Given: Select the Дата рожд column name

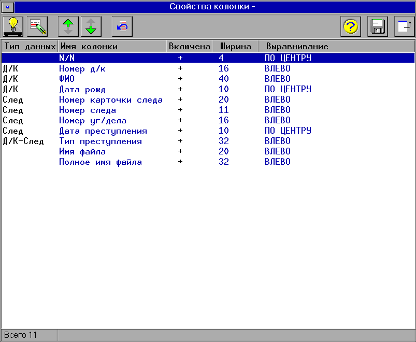Looking at the screenshot, I should pos(82,90).
